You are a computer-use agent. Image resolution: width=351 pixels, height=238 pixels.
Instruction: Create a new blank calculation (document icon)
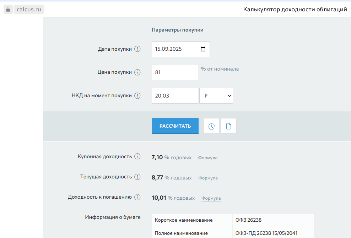(228, 126)
